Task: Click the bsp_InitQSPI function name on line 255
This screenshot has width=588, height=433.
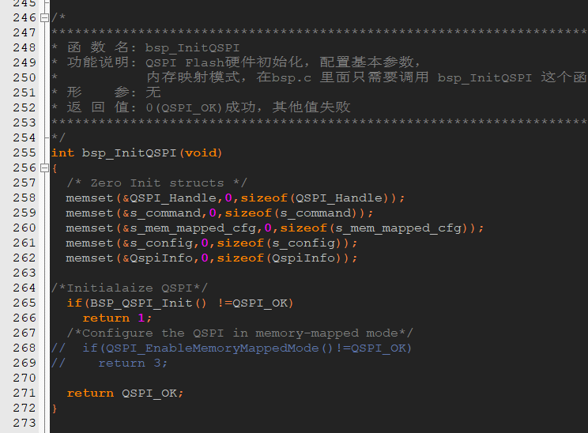Action: coord(129,153)
